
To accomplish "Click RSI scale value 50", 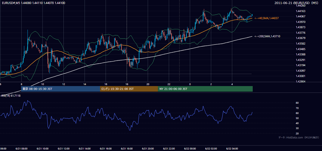I will 297,118.
